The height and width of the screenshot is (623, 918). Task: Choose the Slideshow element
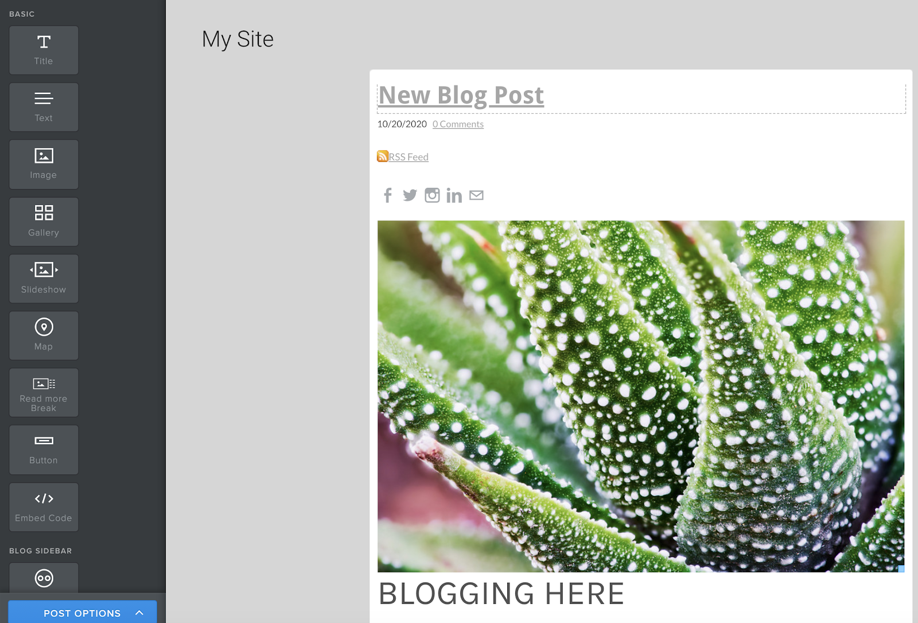coord(43,278)
